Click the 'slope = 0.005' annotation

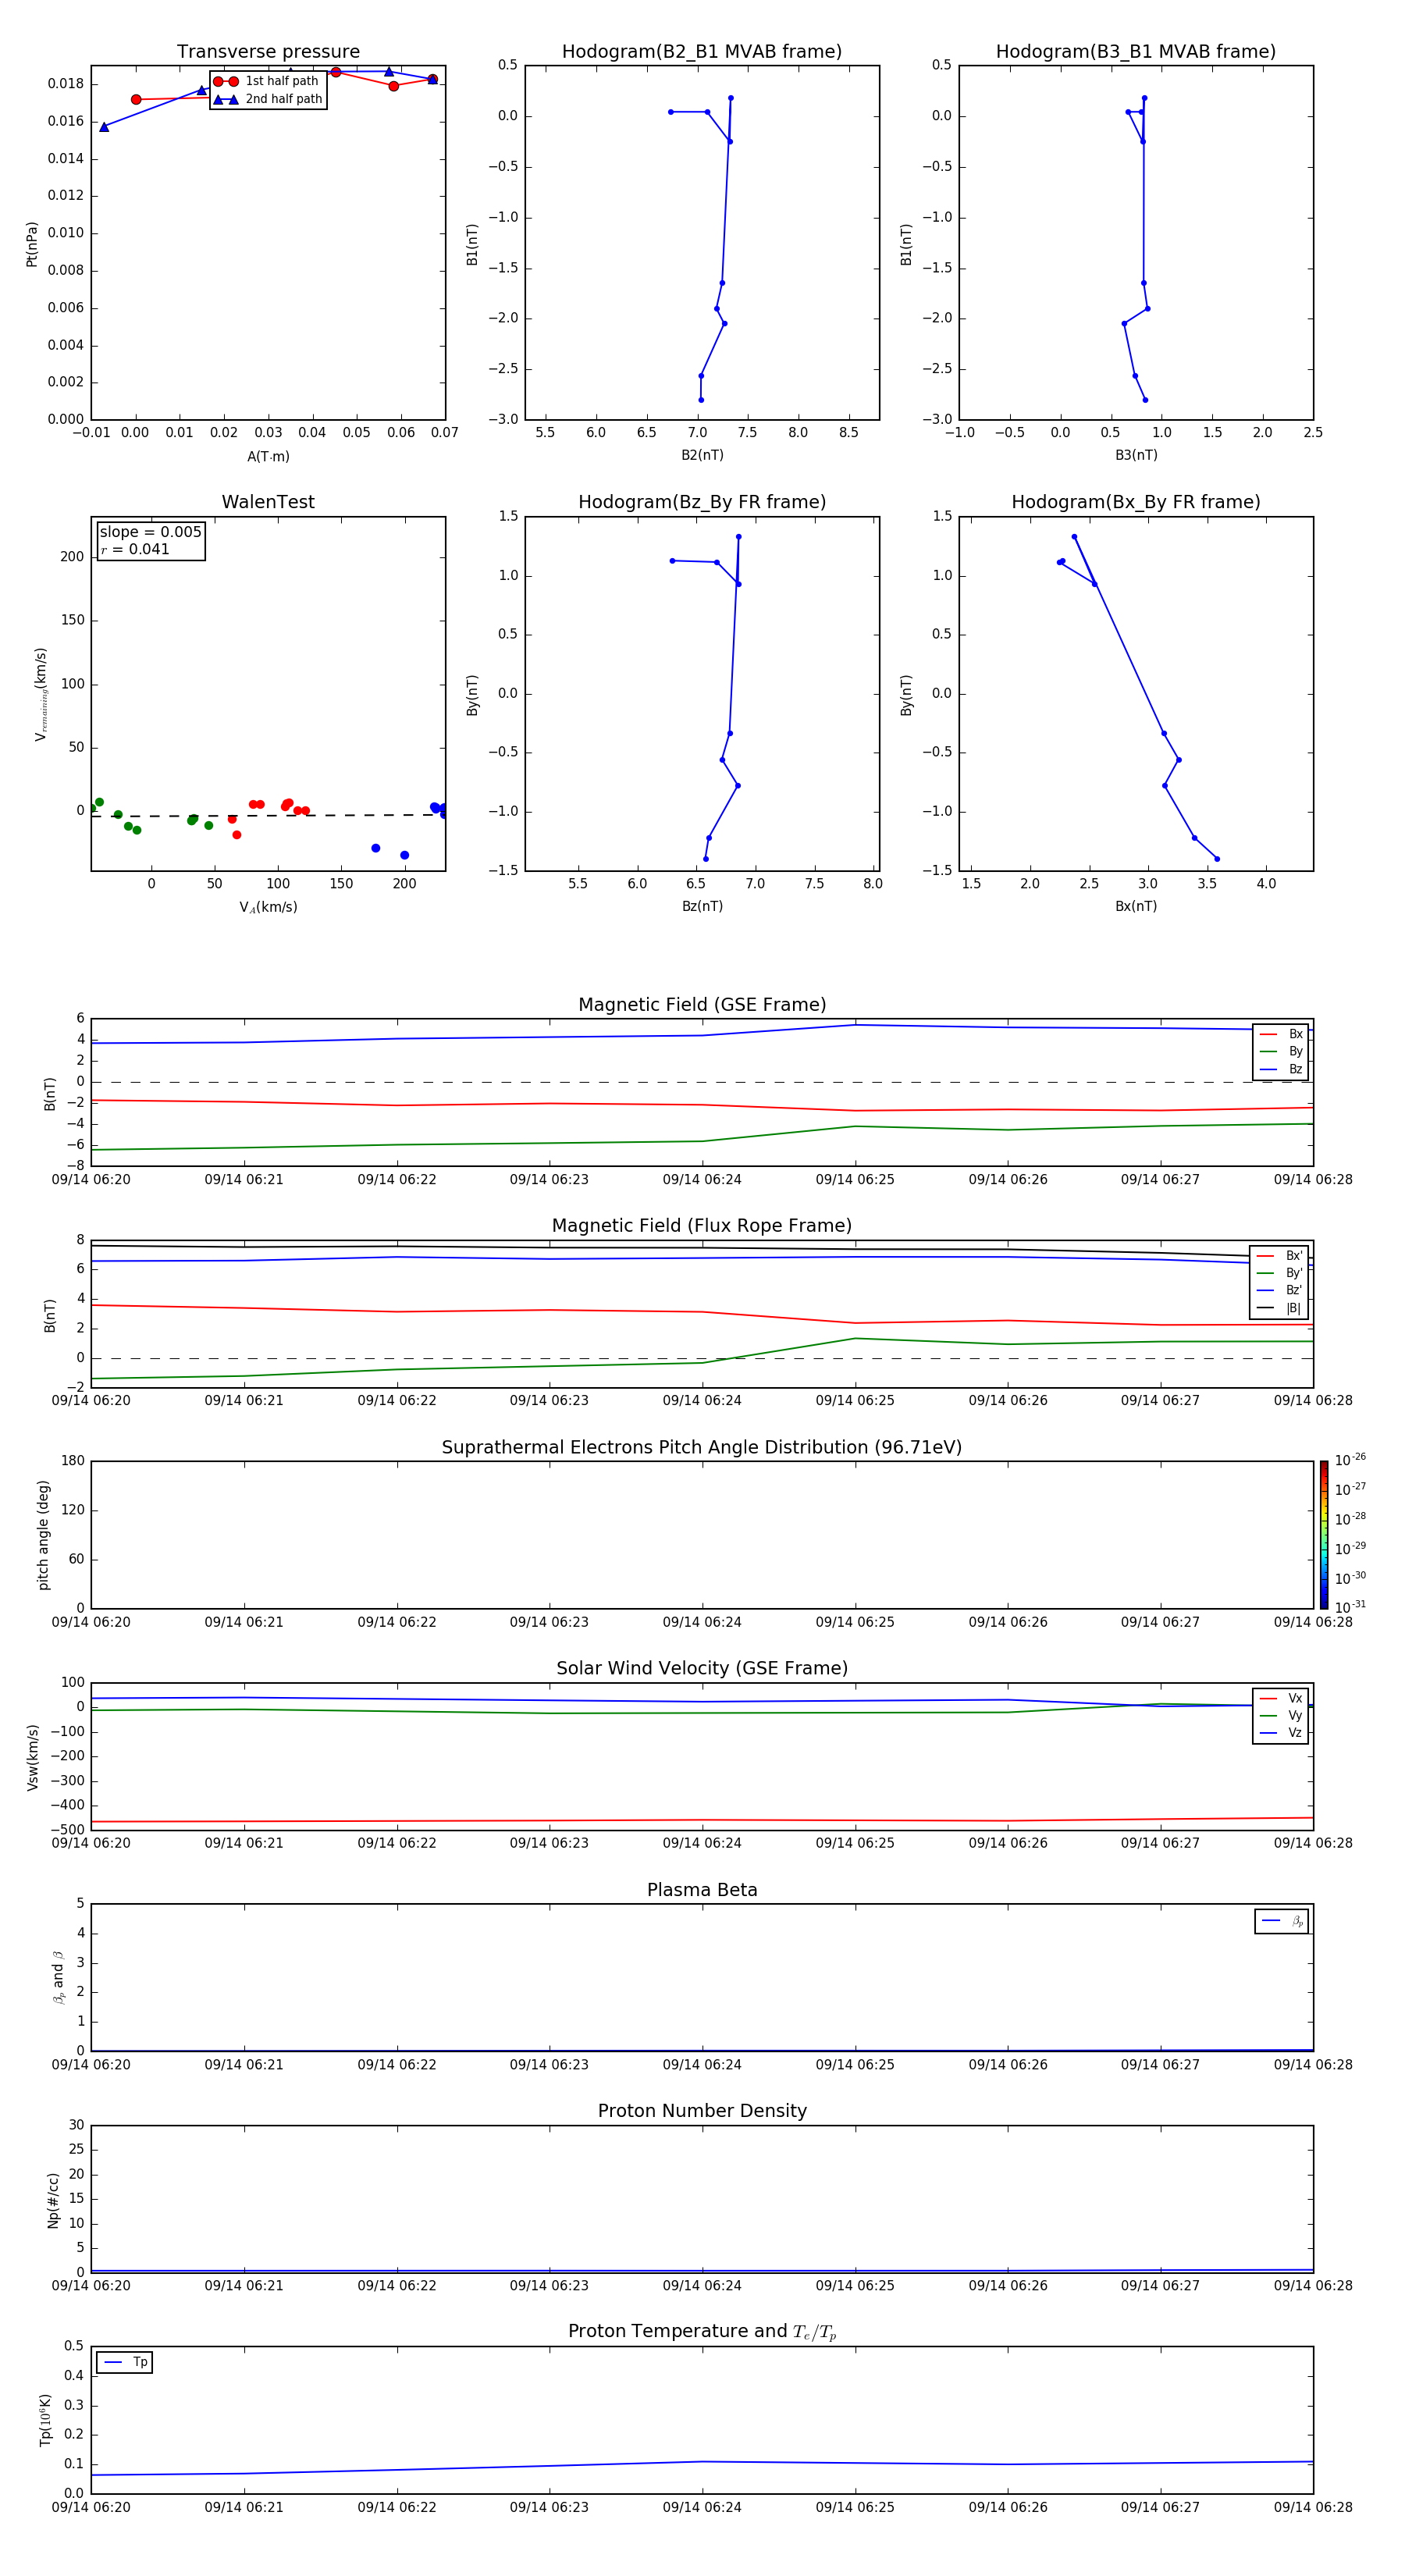[x=150, y=532]
